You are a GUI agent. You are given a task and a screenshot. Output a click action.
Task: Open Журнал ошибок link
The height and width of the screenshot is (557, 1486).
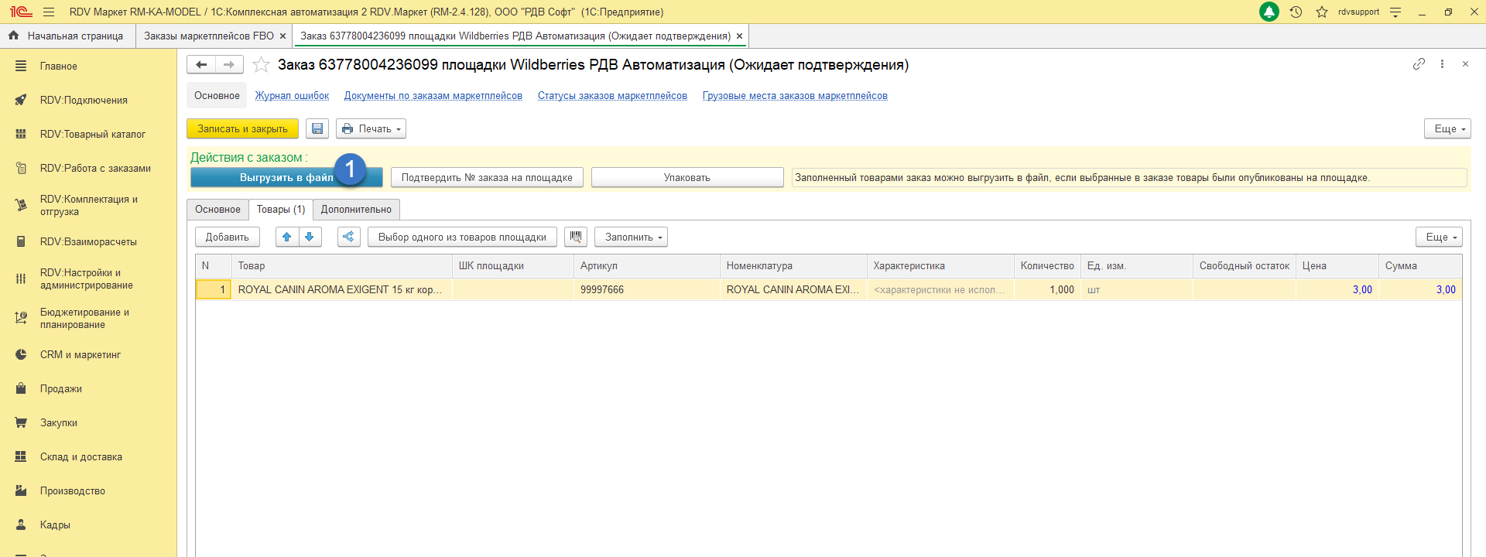(292, 96)
